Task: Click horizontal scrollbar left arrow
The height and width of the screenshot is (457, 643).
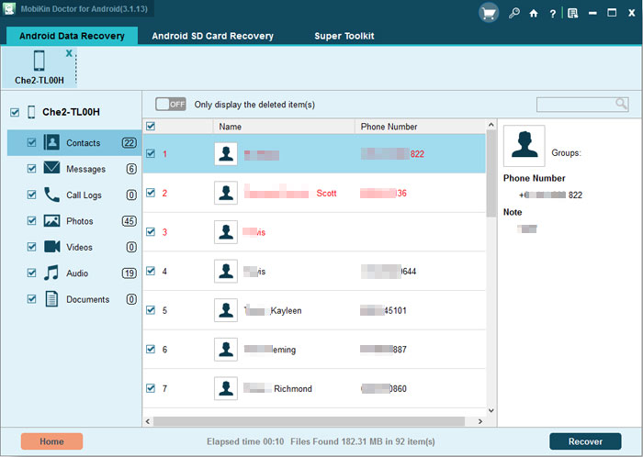Action: pos(148,421)
